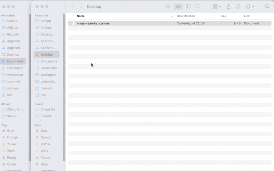Select the visual-learning.canvas file
Image resolution: width=274 pixels, height=171 pixels.
[x=170, y=23]
